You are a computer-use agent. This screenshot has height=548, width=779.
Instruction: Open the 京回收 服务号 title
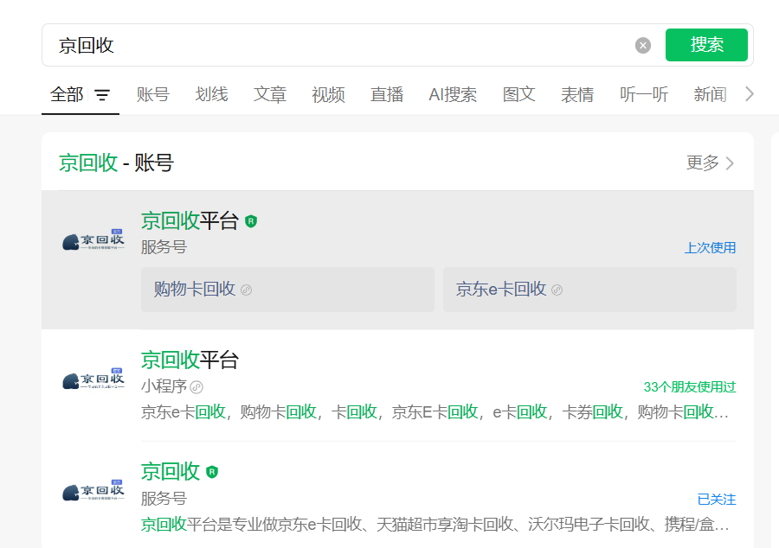(x=171, y=471)
